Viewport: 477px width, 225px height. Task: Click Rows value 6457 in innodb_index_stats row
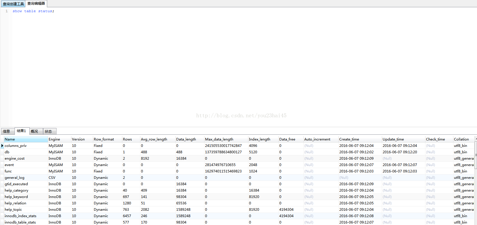[131, 216]
